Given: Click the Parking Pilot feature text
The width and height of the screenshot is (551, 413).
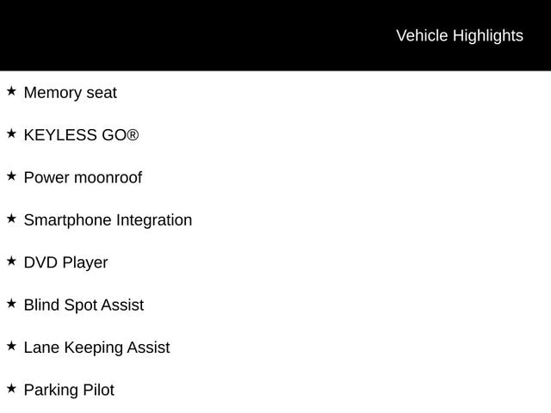Looking at the screenshot, I should [69, 391].
